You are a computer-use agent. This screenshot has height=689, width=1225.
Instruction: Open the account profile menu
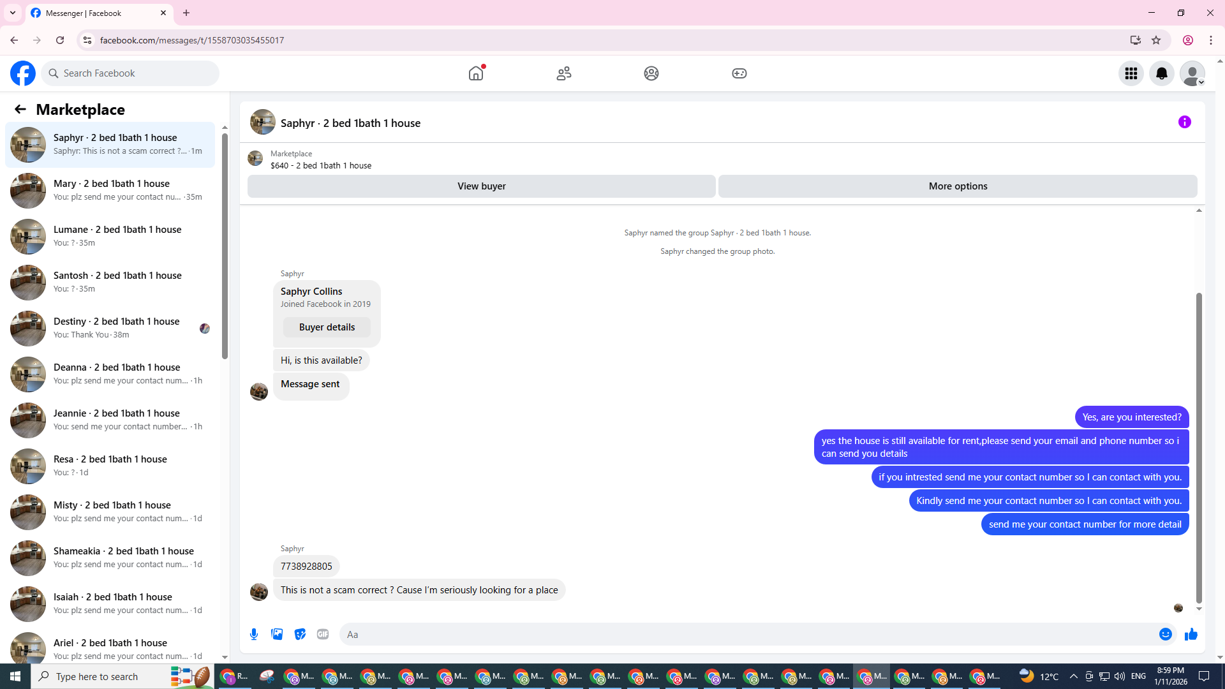tap(1192, 73)
